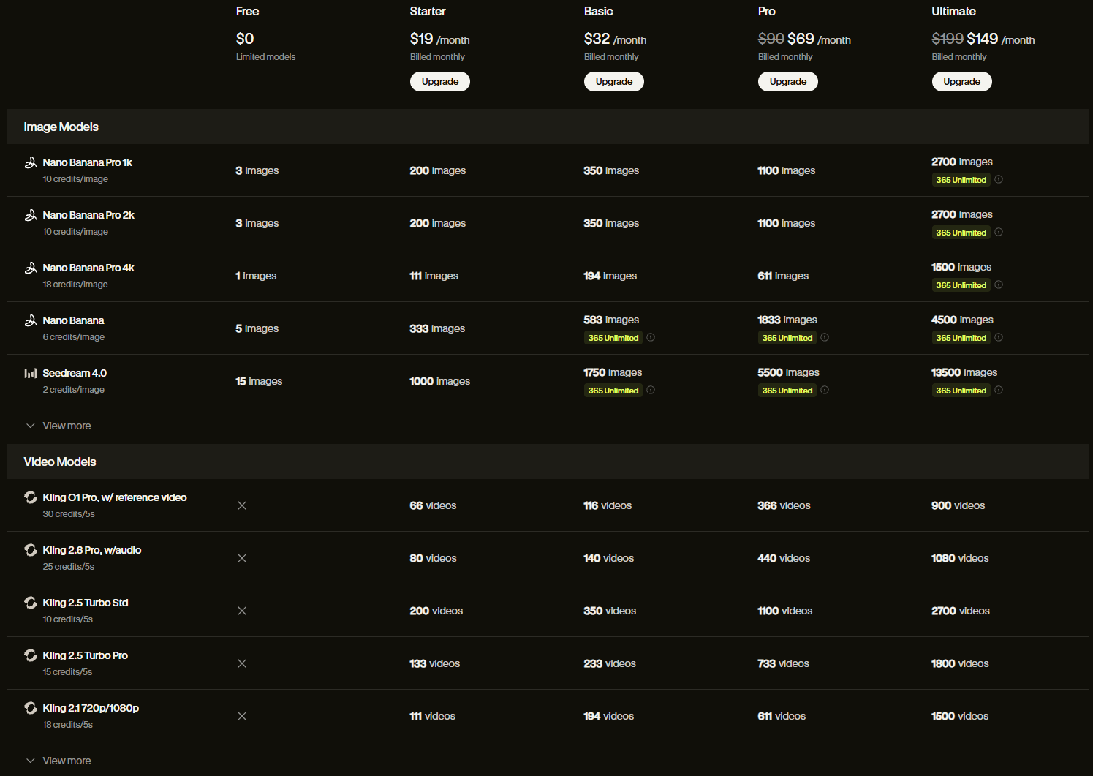Click Upgrade button under Starter plan
The width and height of the screenshot is (1093, 776).
[439, 81]
